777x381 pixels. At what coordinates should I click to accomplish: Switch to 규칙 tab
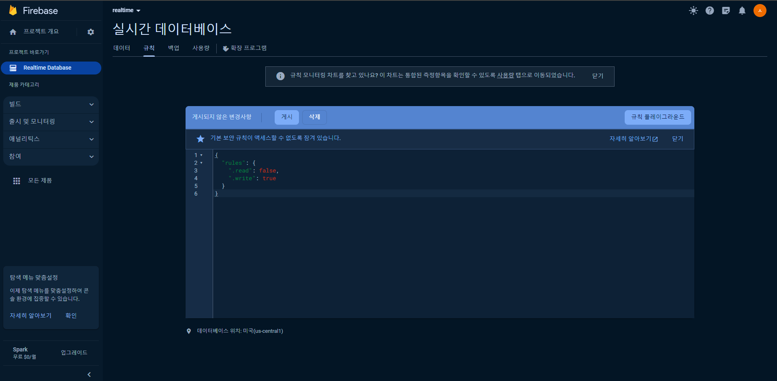click(149, 48)
